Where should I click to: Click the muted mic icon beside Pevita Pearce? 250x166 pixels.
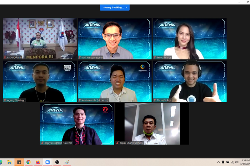click(155, 57)
